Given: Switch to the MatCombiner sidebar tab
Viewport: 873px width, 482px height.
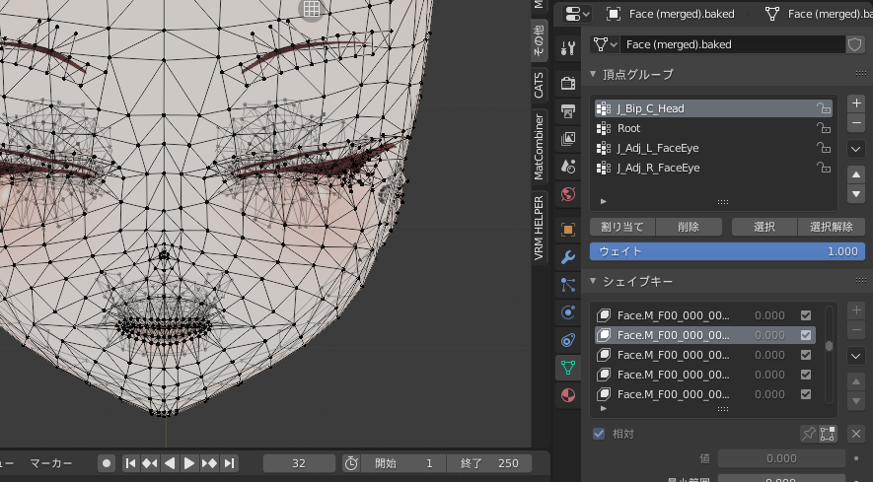Looking at the screenshot, I should point(539,147).
